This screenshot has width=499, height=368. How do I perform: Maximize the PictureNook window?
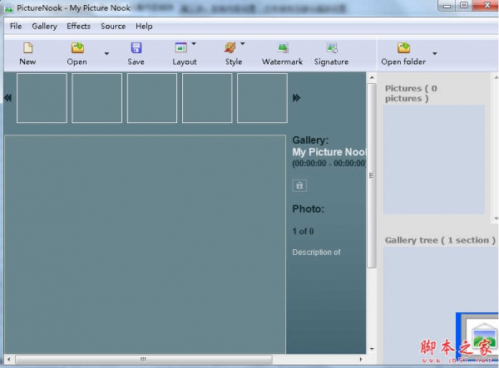tap(464, 6)
